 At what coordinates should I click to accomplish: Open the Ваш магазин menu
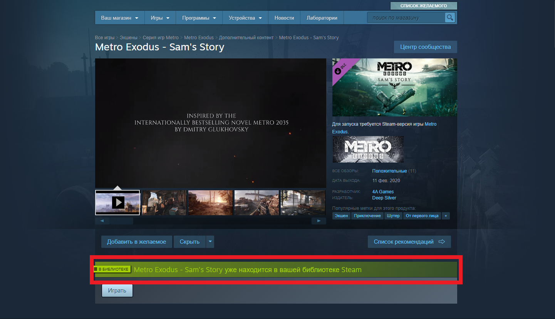pyautogui.click(x=119, y=18)
